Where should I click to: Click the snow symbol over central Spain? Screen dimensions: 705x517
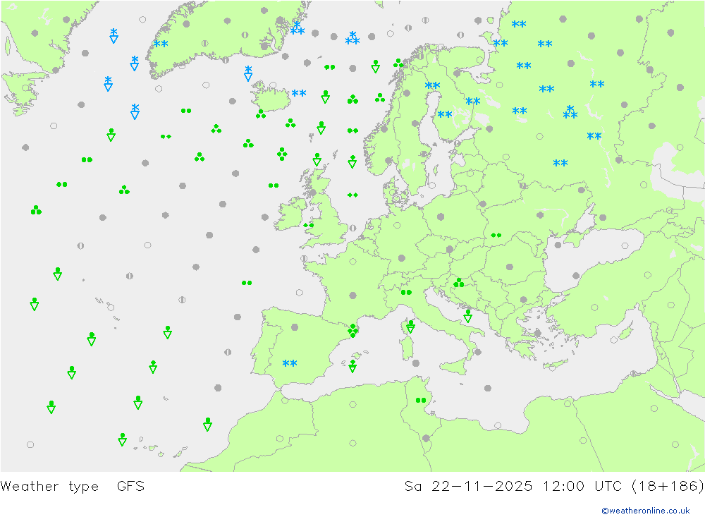coord(290,363)
